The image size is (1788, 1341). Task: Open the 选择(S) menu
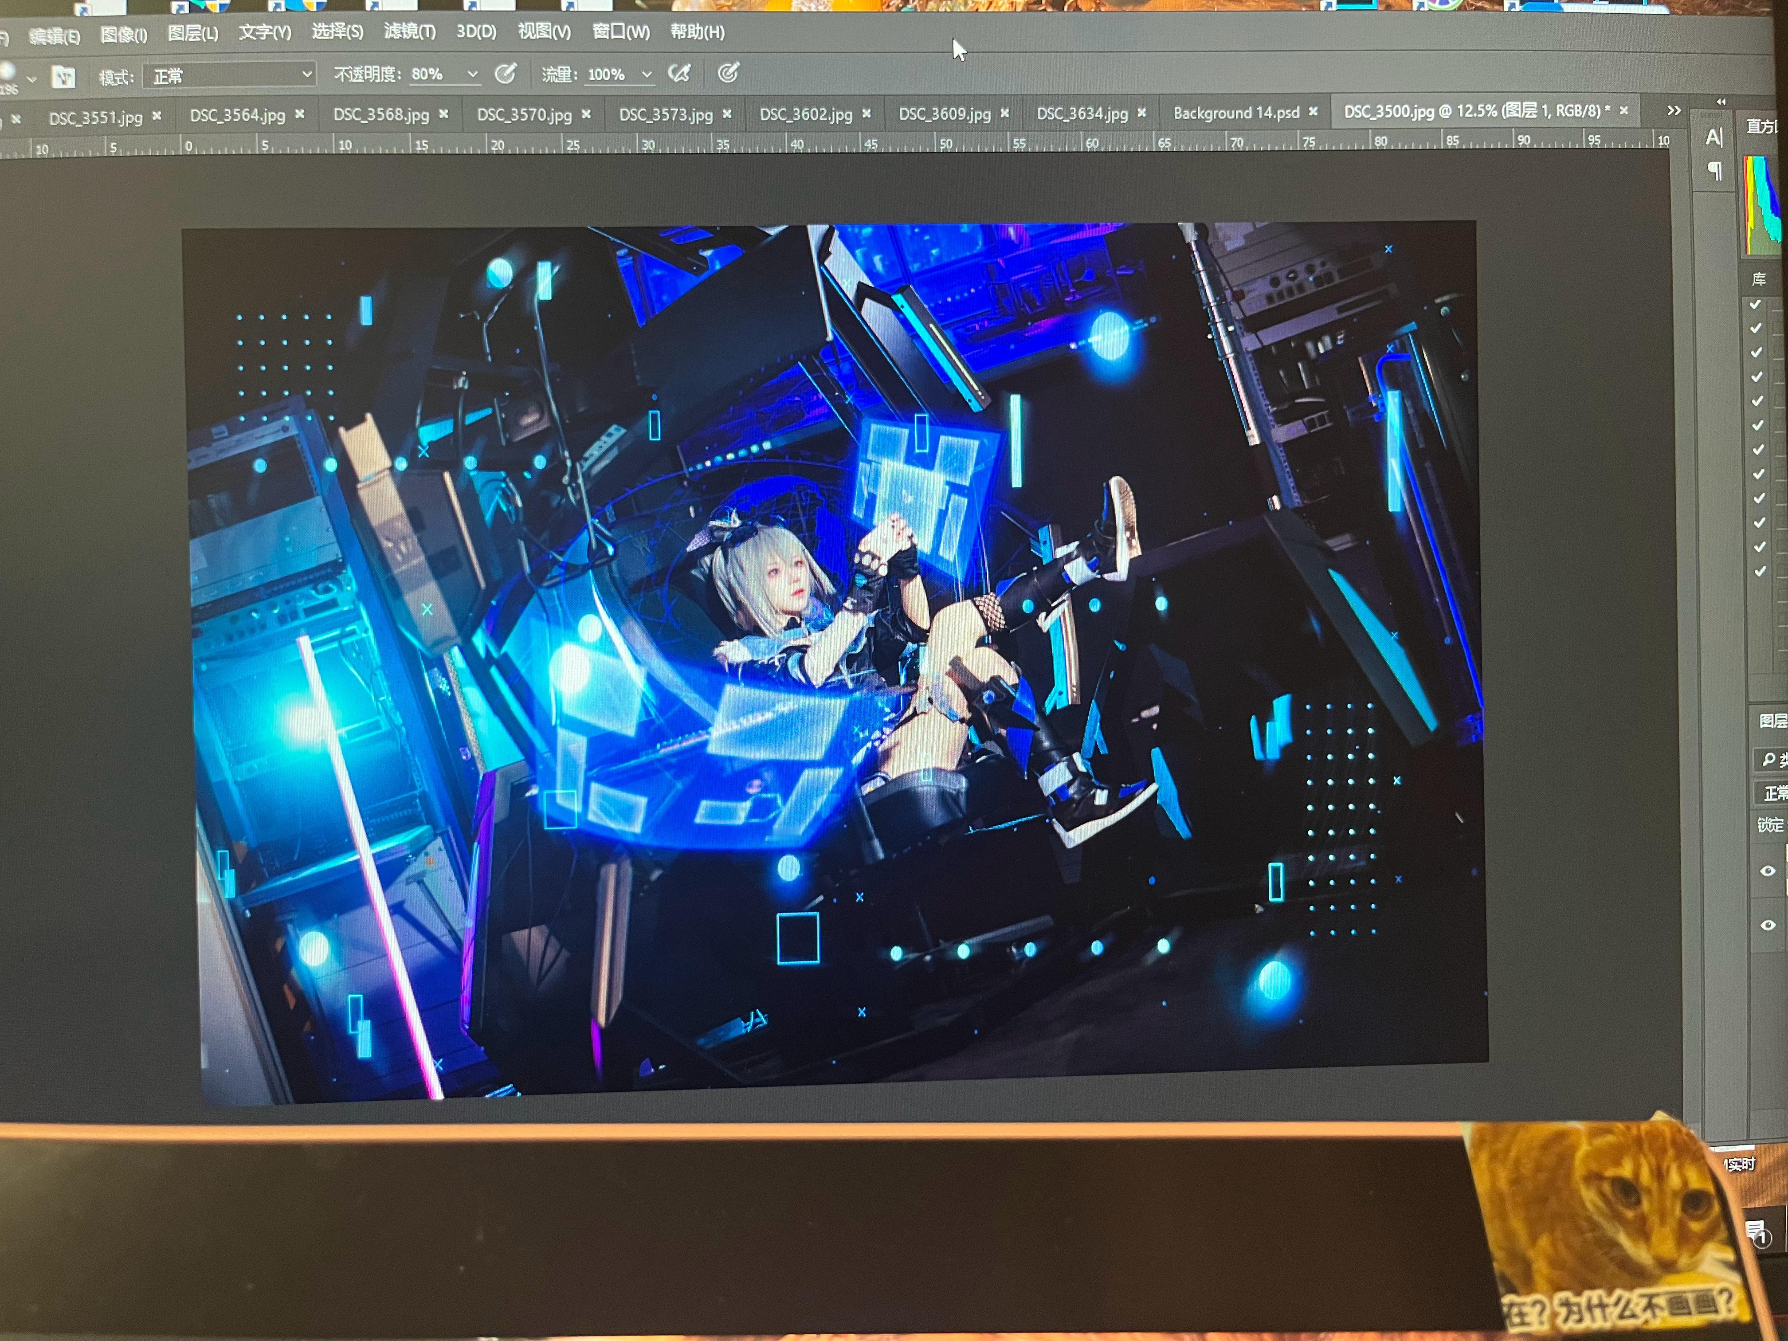click(337, 32)
